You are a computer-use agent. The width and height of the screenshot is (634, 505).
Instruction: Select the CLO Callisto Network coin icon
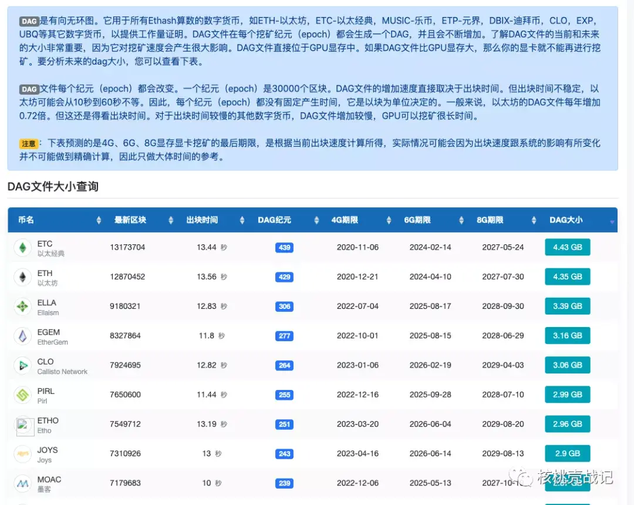click(23, 365)
